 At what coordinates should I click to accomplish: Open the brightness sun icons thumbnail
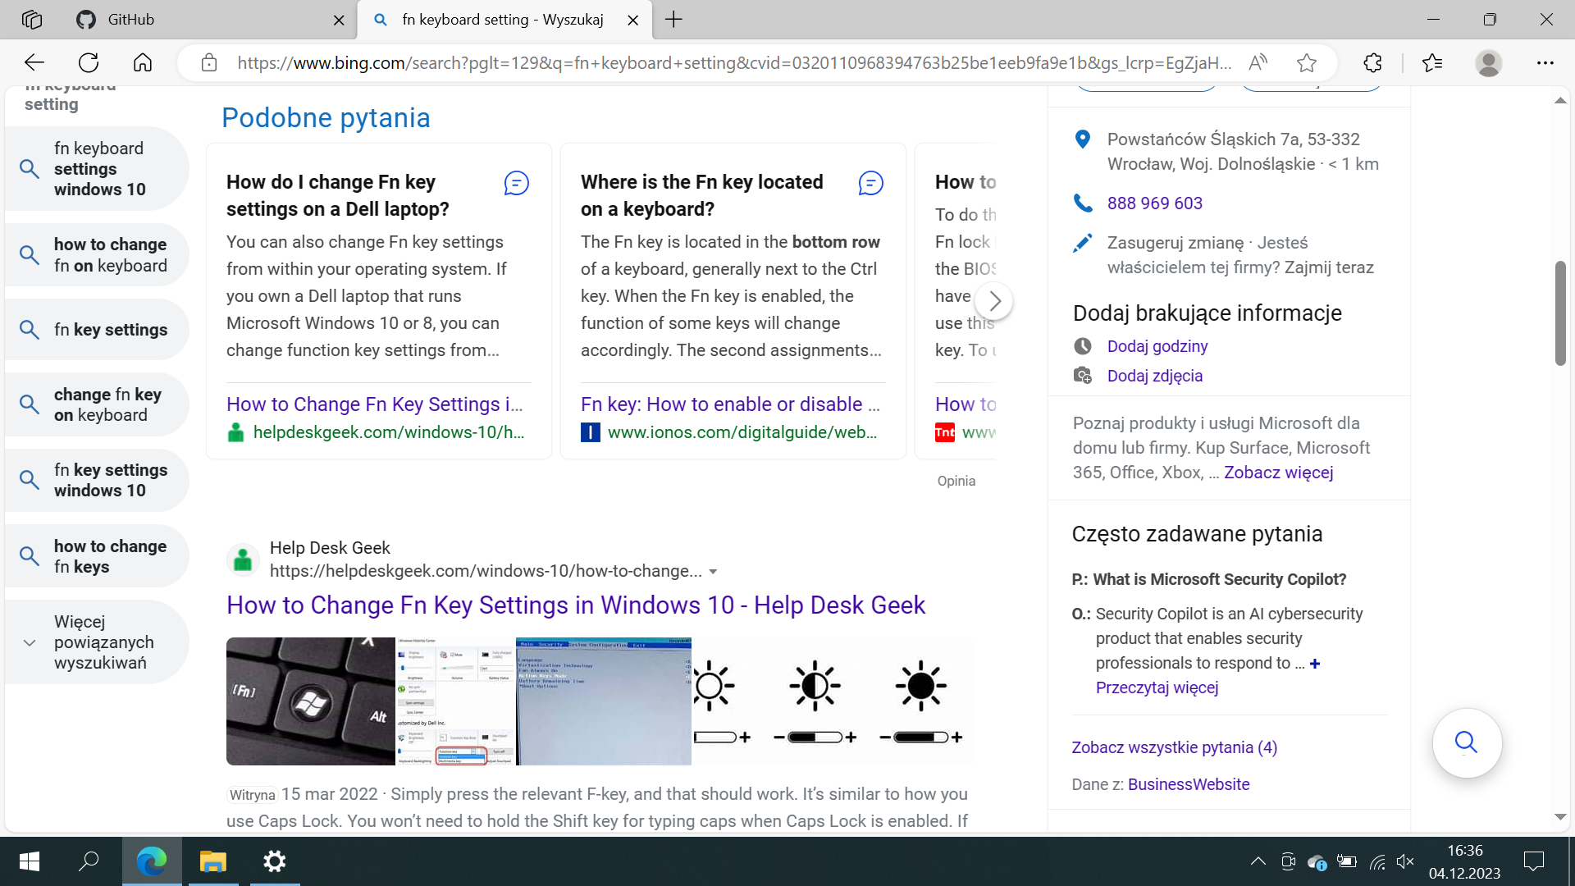coord(832,701)
